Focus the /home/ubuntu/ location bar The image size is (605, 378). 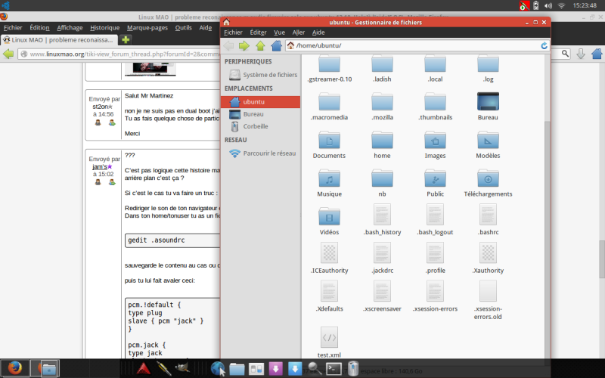point(417,45)
